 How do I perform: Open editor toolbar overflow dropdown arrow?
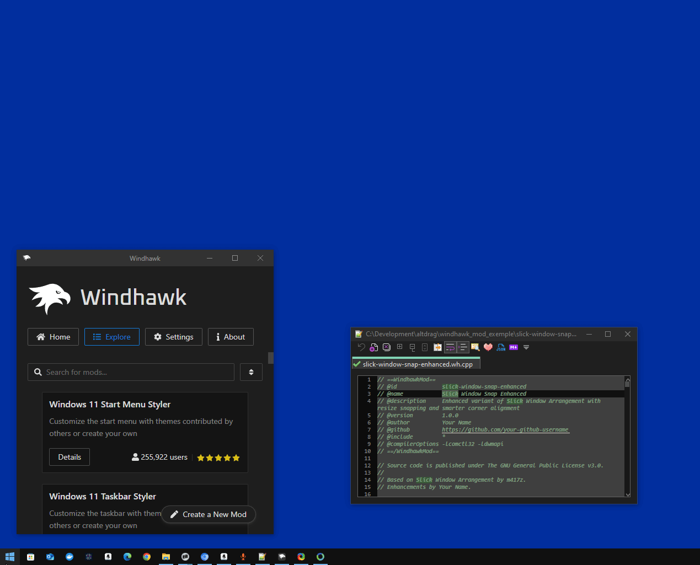[526, 347]
